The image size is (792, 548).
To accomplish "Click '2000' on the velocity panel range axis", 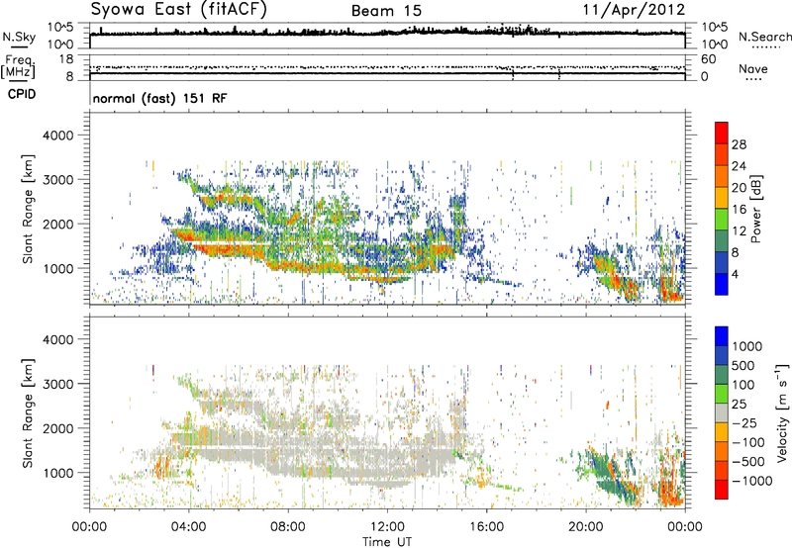I will (x=57, y=428).
